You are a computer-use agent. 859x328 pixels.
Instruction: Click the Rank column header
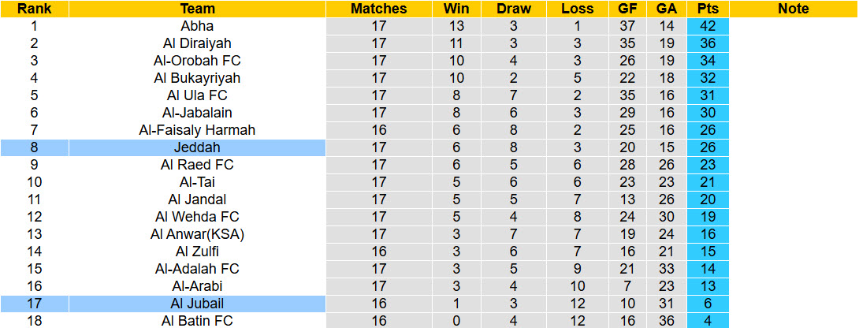pos(34,9)
